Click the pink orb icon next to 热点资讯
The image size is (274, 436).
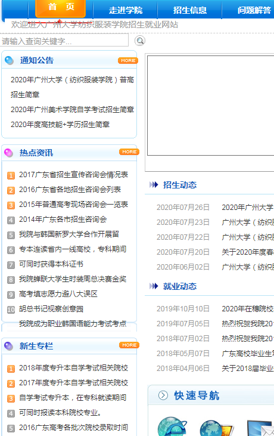tap(8, 153)
